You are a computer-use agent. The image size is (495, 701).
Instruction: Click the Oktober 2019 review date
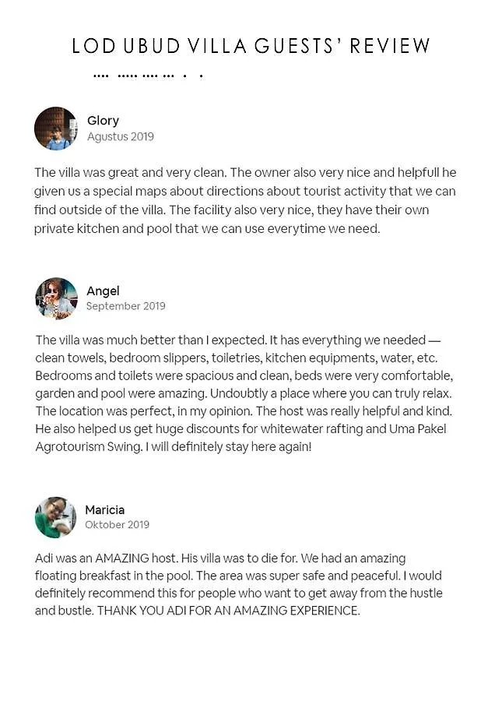point(117,524)
